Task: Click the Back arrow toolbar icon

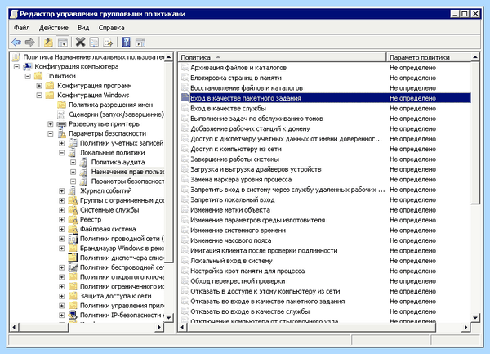Action: point(16,42)
